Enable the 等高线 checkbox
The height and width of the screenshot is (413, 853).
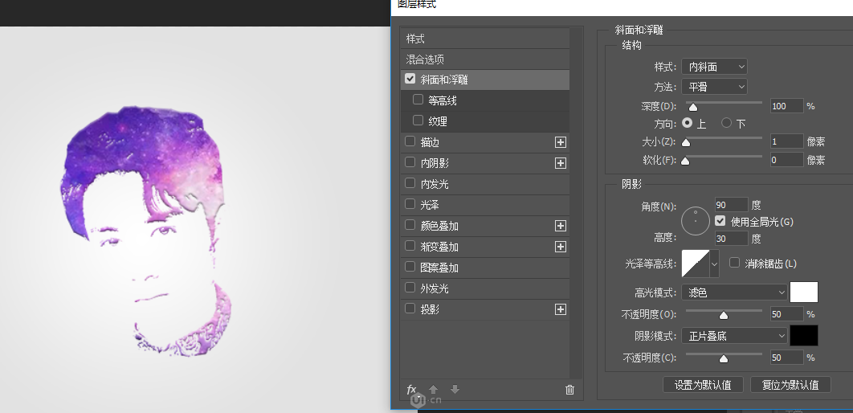(418, 100)
